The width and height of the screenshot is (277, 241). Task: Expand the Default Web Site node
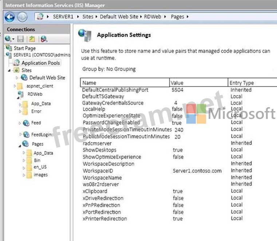[x=17, y=78]
